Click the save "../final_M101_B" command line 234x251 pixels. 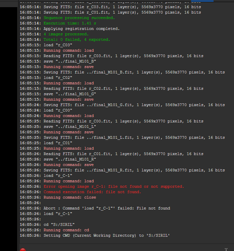coord(69,61)
